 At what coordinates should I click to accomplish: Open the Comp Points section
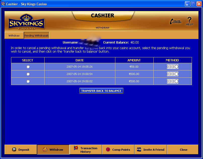tap(118, 149)
